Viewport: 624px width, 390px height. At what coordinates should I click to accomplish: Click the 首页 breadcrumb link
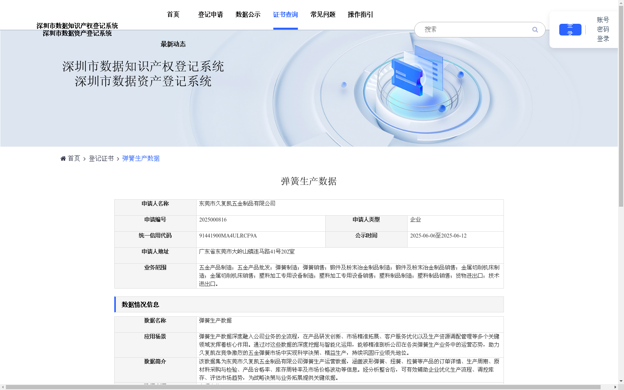pos(74,158)
